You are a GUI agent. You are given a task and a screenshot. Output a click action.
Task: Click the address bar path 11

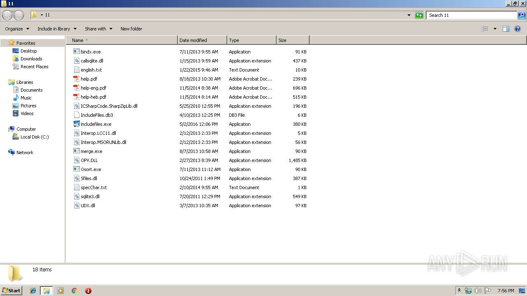coord(47,15)
